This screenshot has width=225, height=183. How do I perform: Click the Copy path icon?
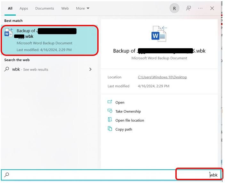tap(110, 129)
